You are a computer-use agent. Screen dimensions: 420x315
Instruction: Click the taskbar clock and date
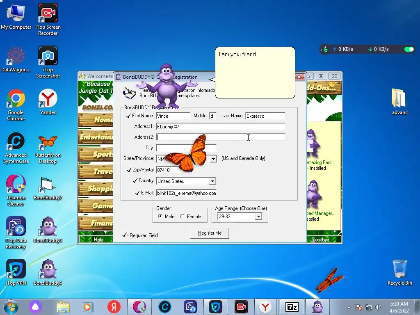(x=399, y=307)
